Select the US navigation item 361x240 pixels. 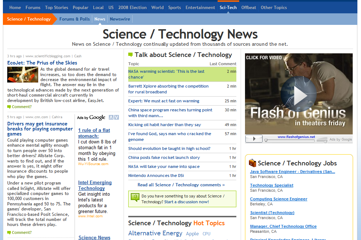pos(111,8)
